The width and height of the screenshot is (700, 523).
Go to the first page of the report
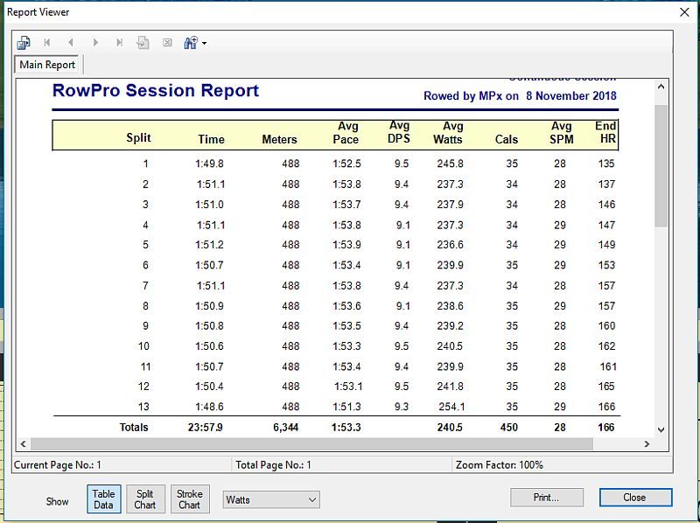click(47, 43)
